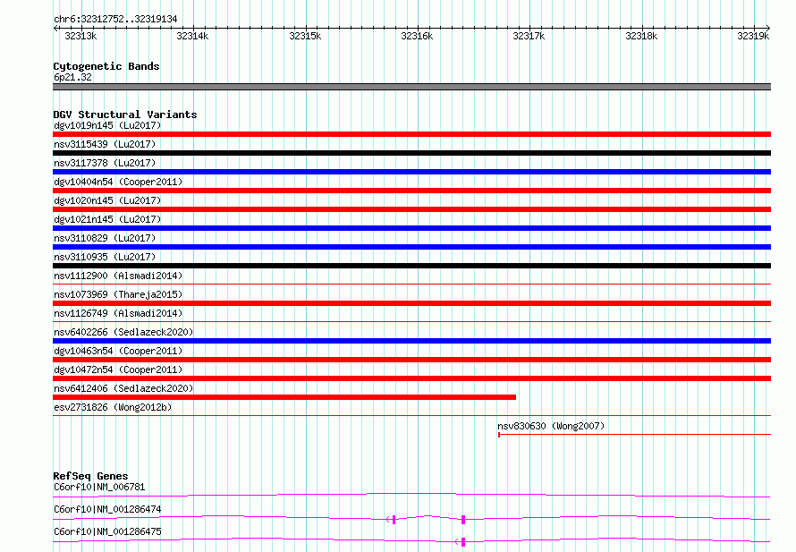This screenshot has width=796, height=552.
Task: Select the esv2731826 (Wong2012b) variant label
Action: click(x=113, y=407)
